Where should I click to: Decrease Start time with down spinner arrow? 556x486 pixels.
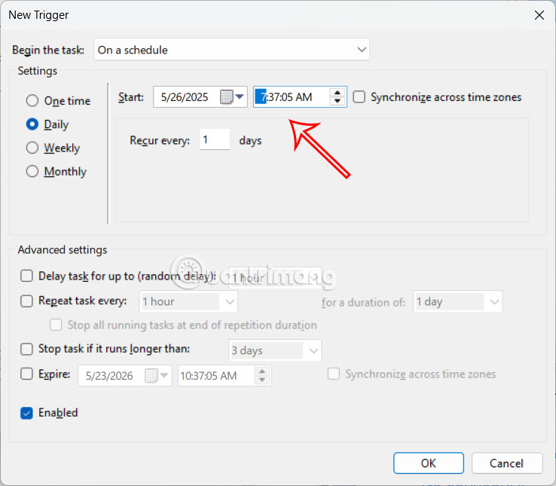point(338,101)
